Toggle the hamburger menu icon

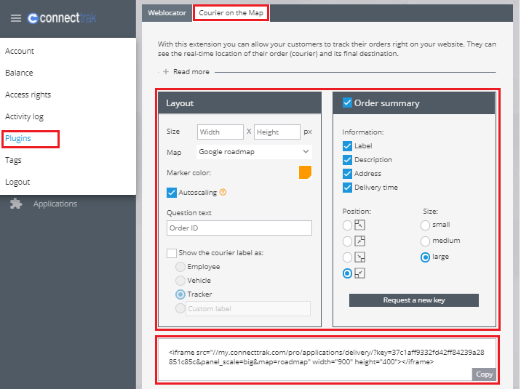coord(15,18)
